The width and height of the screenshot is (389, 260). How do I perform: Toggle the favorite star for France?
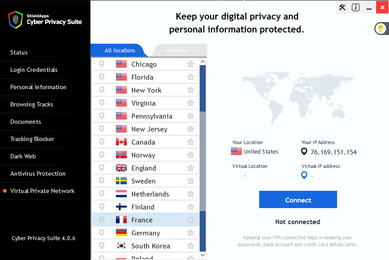coord(190,220)
